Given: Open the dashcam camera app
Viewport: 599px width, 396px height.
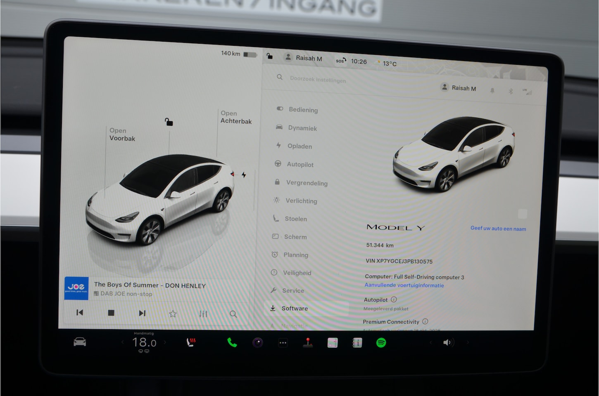Looking at the screenshot, I should (x=258, y=342).
